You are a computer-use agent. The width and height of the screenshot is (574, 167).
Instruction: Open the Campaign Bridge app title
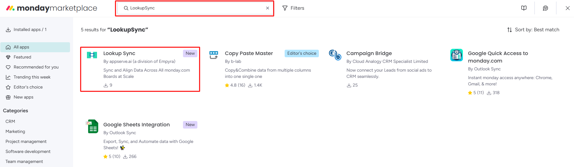click(x=369, y=53)
